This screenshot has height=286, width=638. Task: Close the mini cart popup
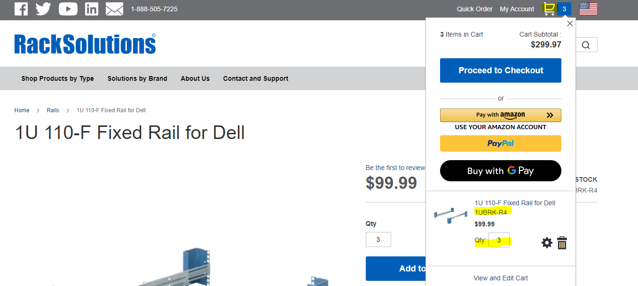pos(570,23)
